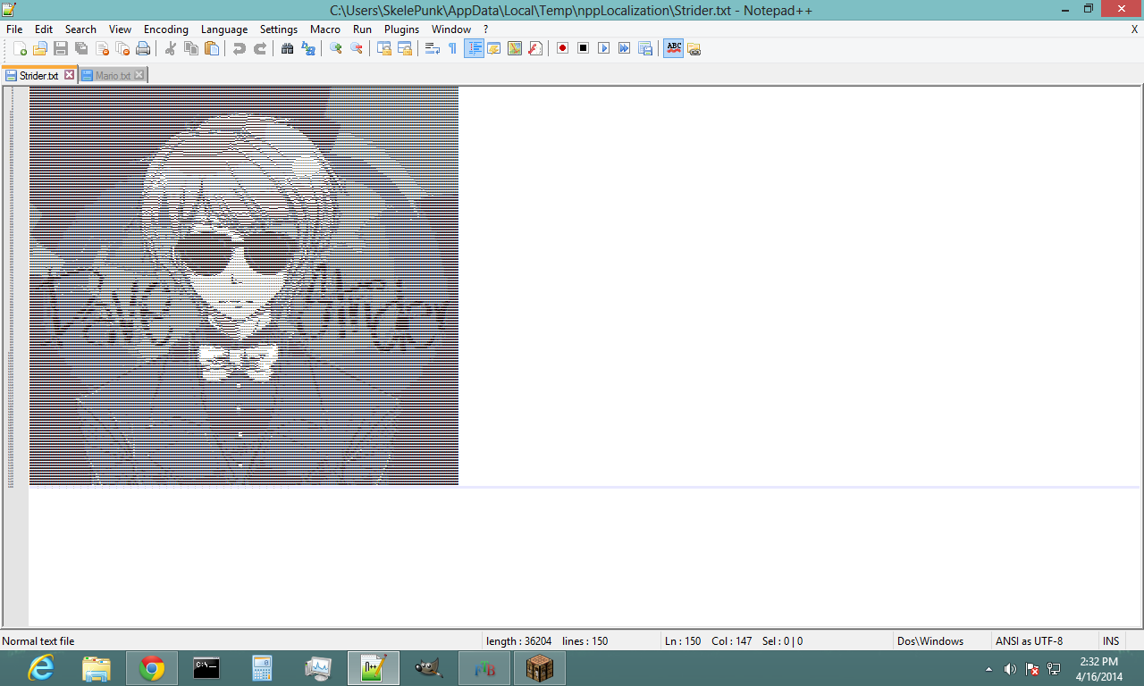
Task: Click the Paste clipboard icon
Action: pyautogui.click(x=211, y=48)
